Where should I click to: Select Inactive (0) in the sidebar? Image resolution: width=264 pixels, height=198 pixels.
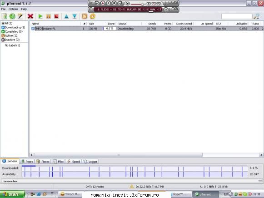coord(10,40)
